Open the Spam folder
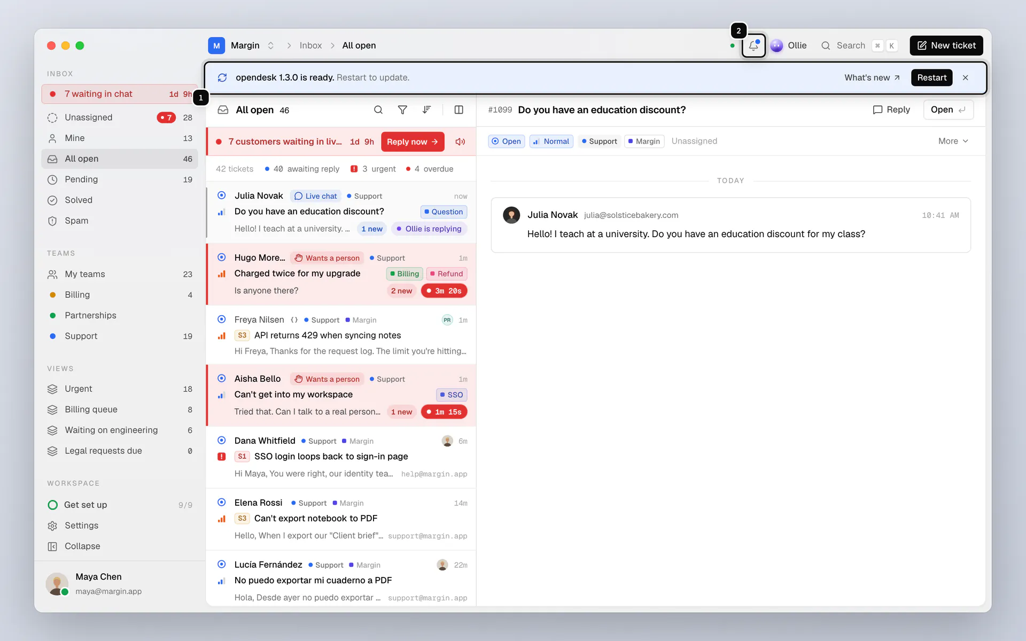This screenshot has height=641, width=1026. coord(120,221)
